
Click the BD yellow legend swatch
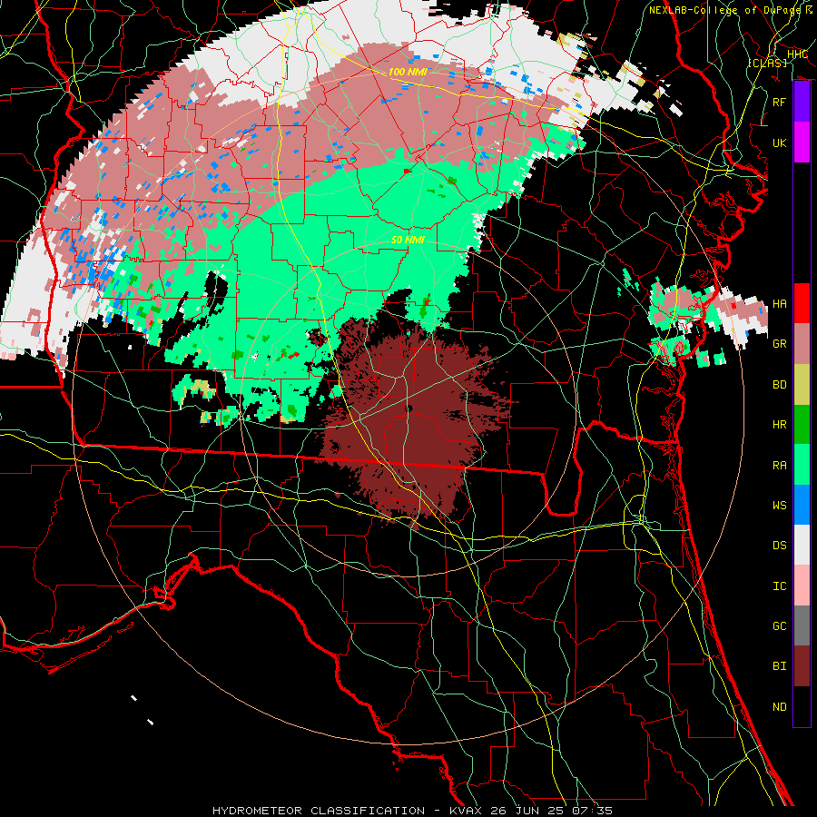coord(802,384)
